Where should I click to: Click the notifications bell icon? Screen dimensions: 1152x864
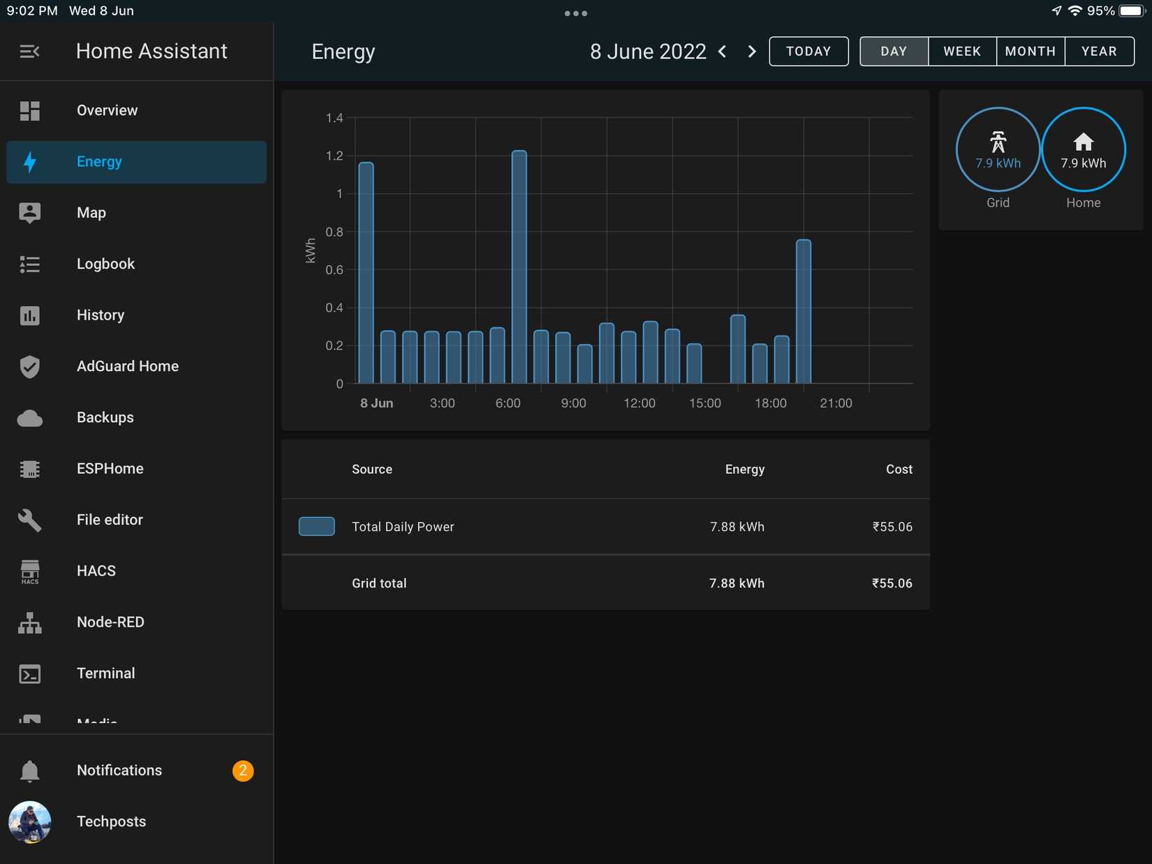pyautogui.click(x=29, y=770)
